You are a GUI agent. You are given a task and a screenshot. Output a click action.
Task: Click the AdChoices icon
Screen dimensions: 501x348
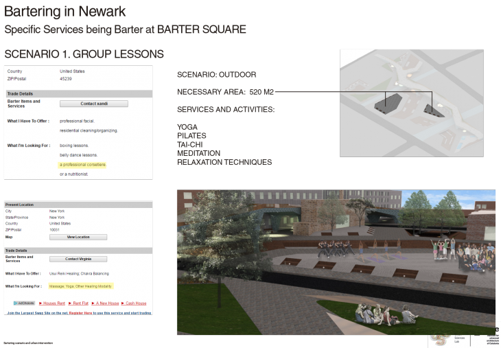pos(25,303)
